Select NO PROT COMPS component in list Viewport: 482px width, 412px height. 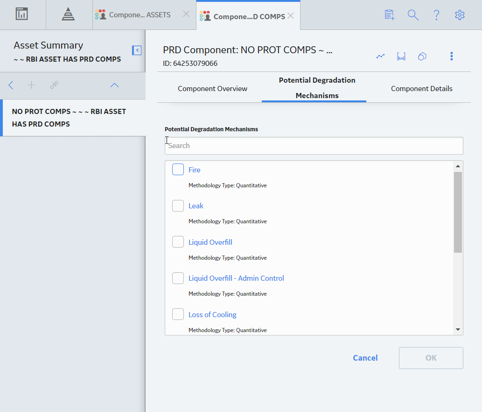[74, 118]
